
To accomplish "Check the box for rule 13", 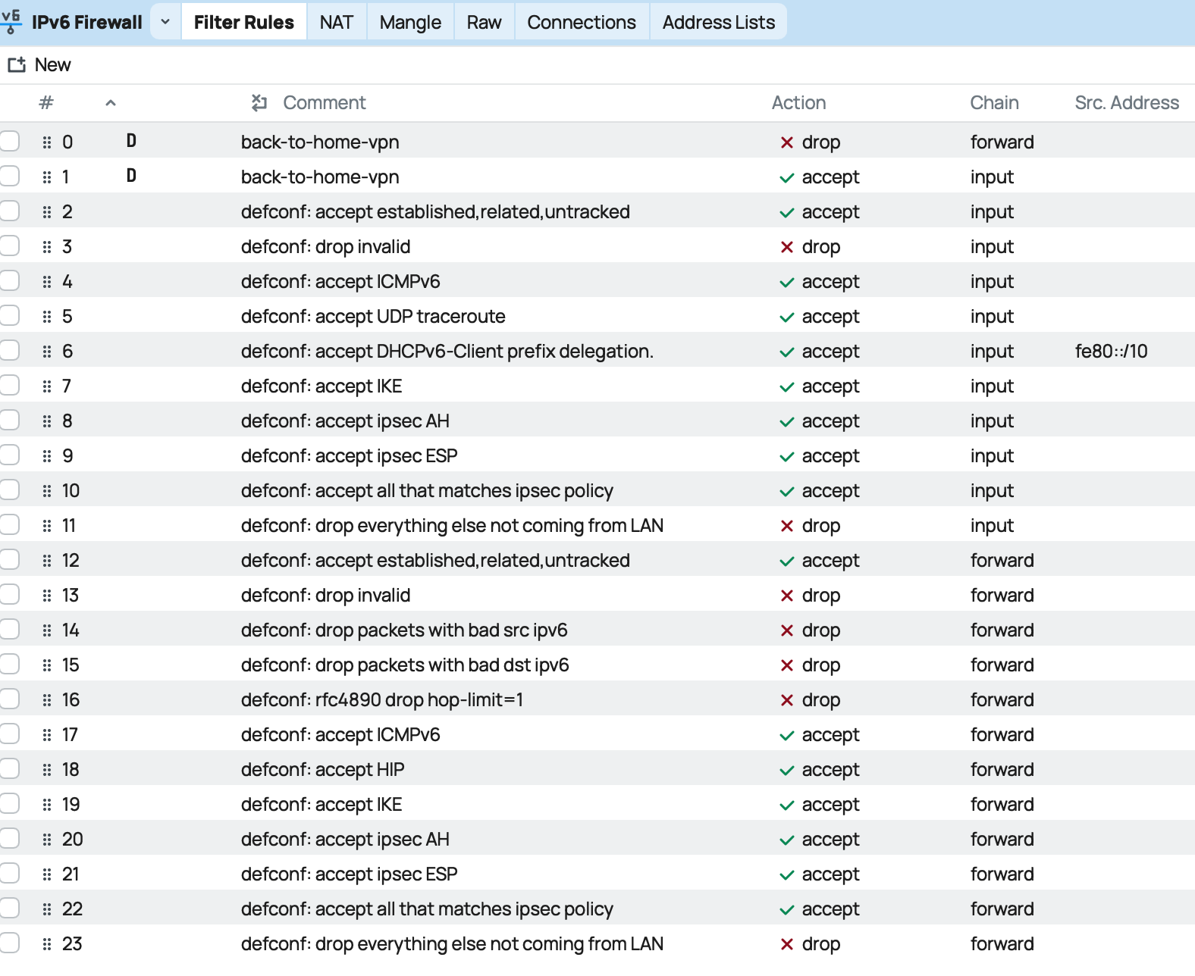I will [x=9, y=594].
